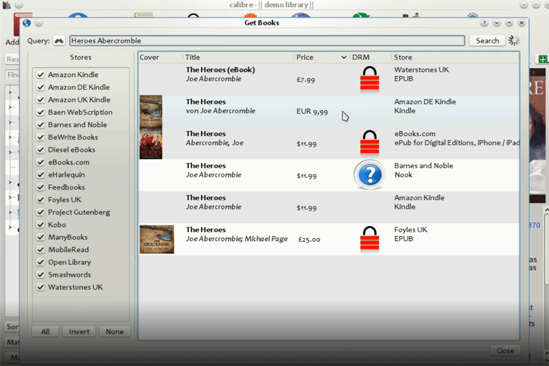Click the $11.99 price of the Amazon Kindle result
The width and height of the screenshot is (549, 366).
pyautogui.click(x=307, y=207)
